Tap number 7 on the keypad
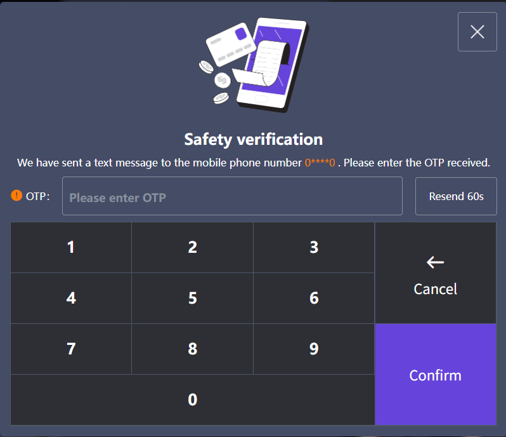The width and height of the screenshot is (506, 437). [x=71, y=349]
